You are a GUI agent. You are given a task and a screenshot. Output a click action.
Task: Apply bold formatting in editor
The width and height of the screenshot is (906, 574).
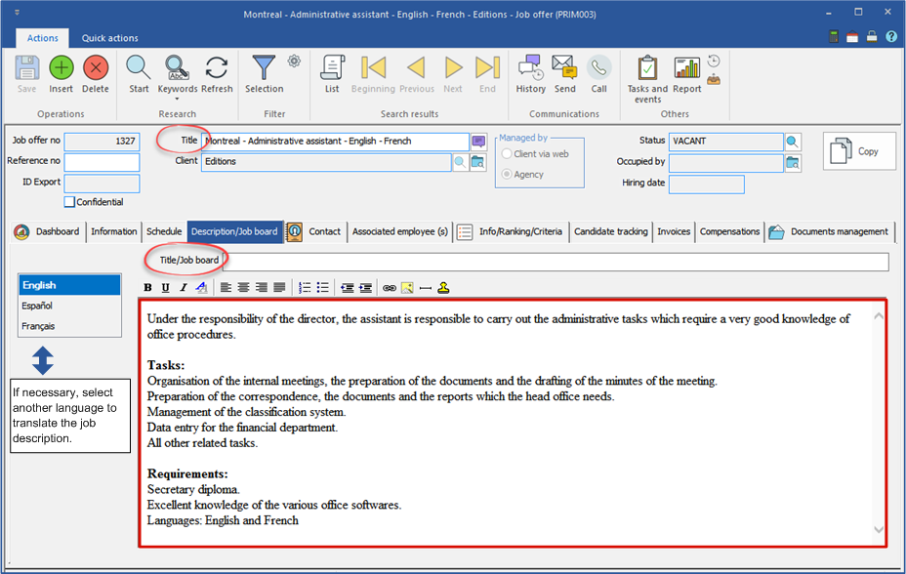(x=148, y=288)
